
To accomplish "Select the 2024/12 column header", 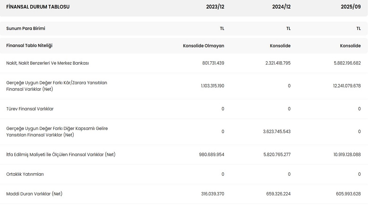I will [281, 7].
